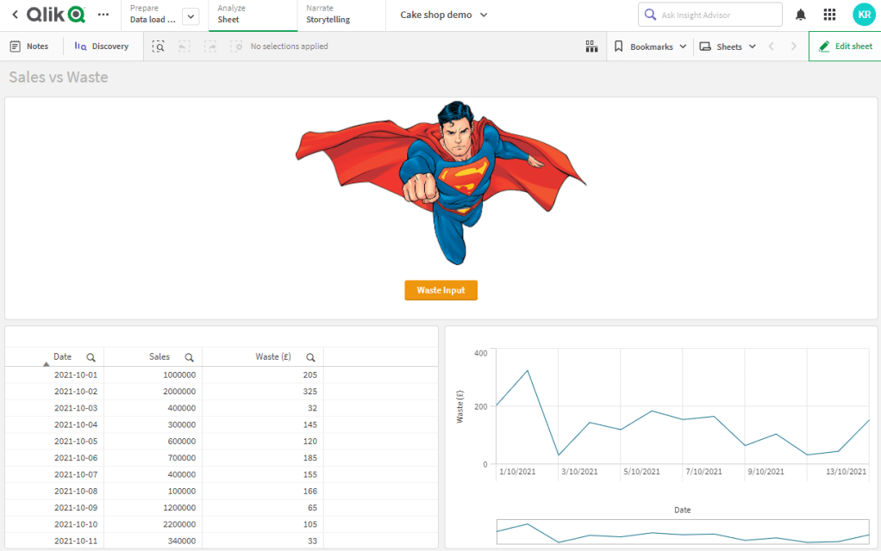The width and height of the screenshot is (881, 551).
Task: Open the Sheets dropdown
Action: click(x=728, y=46)
